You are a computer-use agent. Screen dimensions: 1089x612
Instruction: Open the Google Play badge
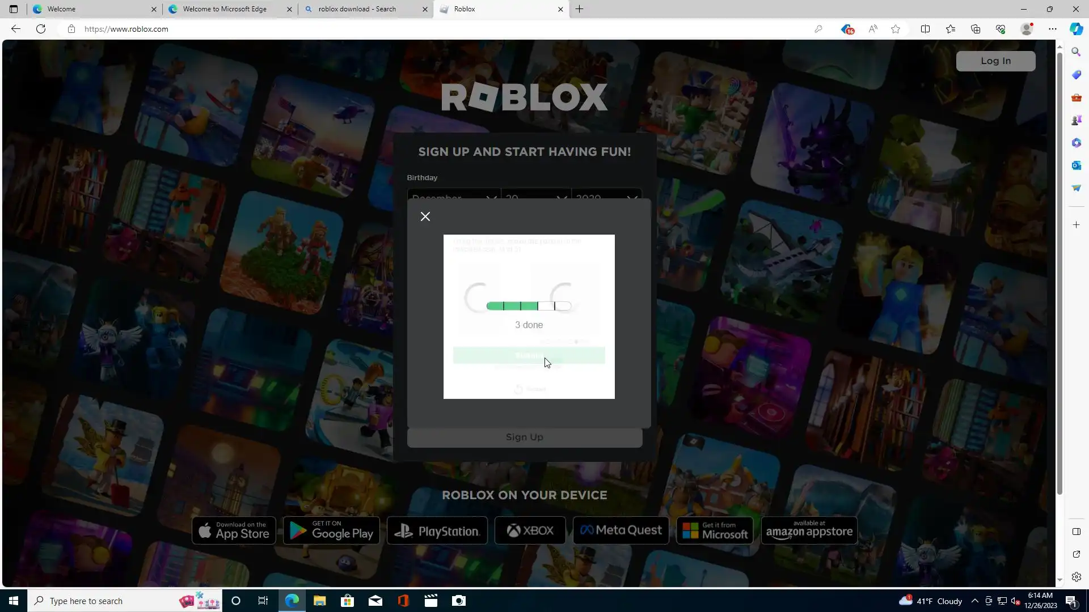click(x=331, y=530)
